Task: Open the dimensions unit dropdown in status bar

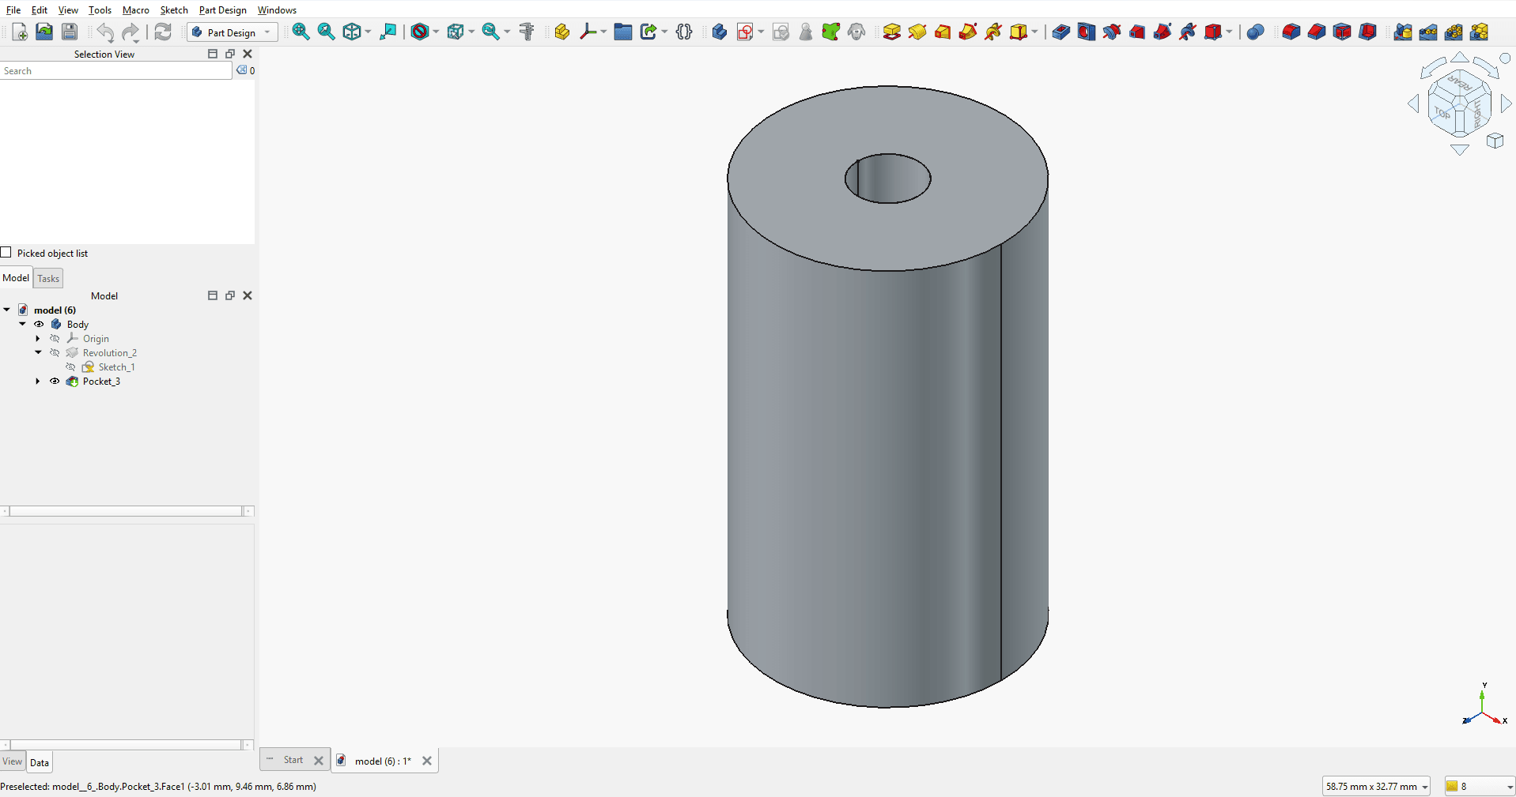Action: pyautogui.click(x=1375, y=786)
